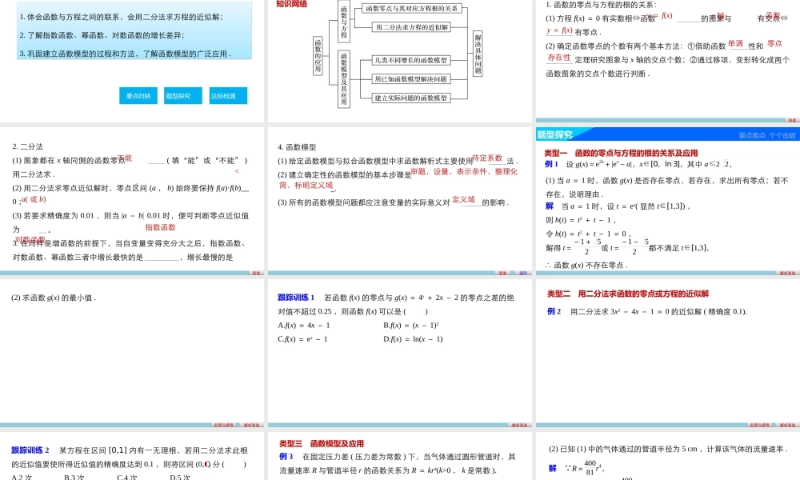Select the 用已知函数模型解决问题 box
Viewport: 800px width, 480px height.
pyautogui.click(x=410, y=79)
